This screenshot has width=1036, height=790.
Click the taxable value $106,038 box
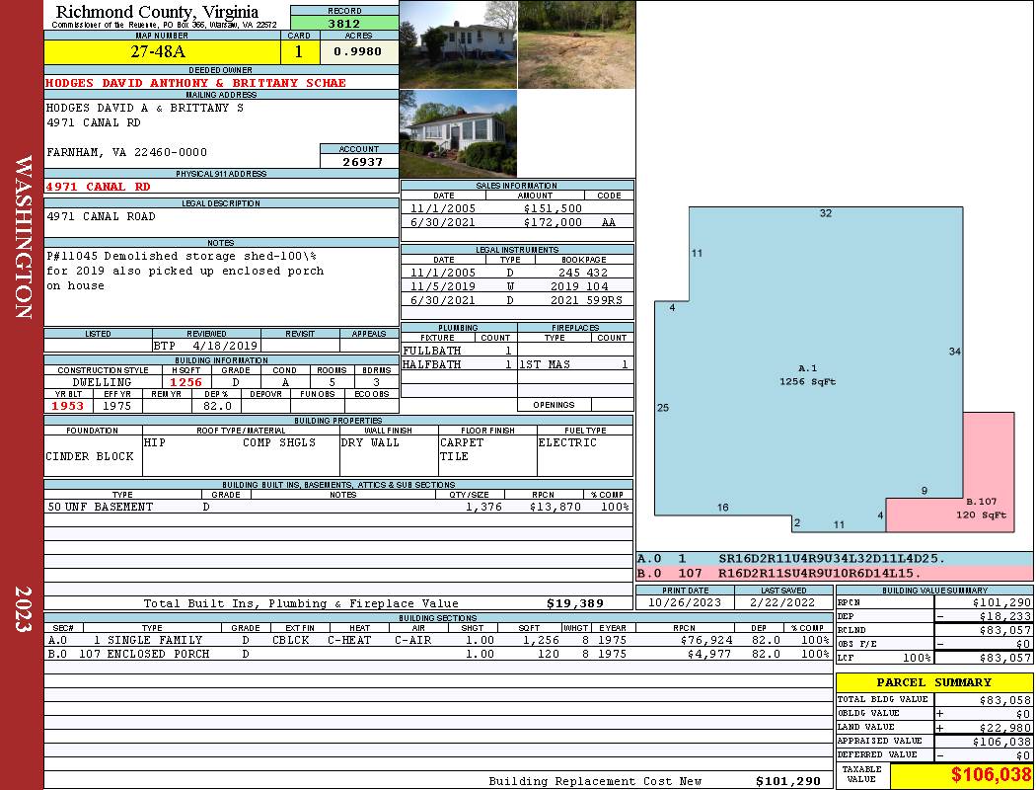(x=962, y=775)
